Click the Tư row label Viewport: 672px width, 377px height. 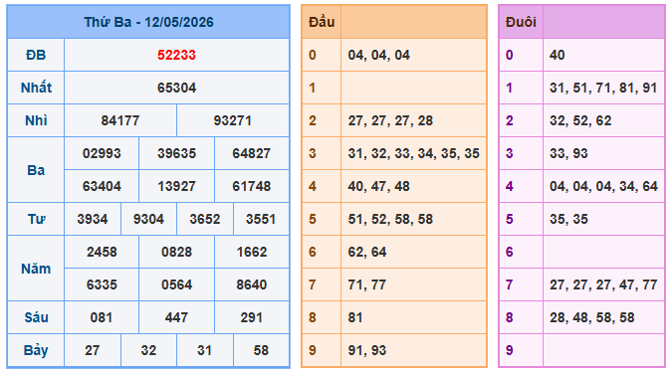click(x=36, y=220)
